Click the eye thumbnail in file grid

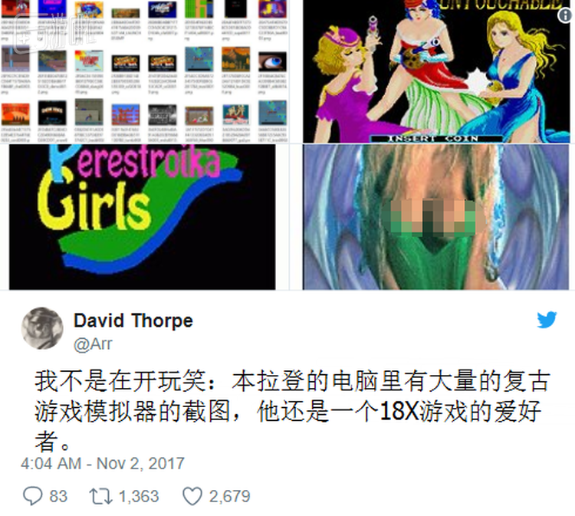click(x=272, y=61)
